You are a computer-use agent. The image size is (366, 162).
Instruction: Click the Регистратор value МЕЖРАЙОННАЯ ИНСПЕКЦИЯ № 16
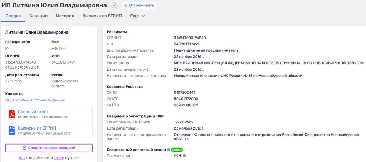click(x=269, y=63)
